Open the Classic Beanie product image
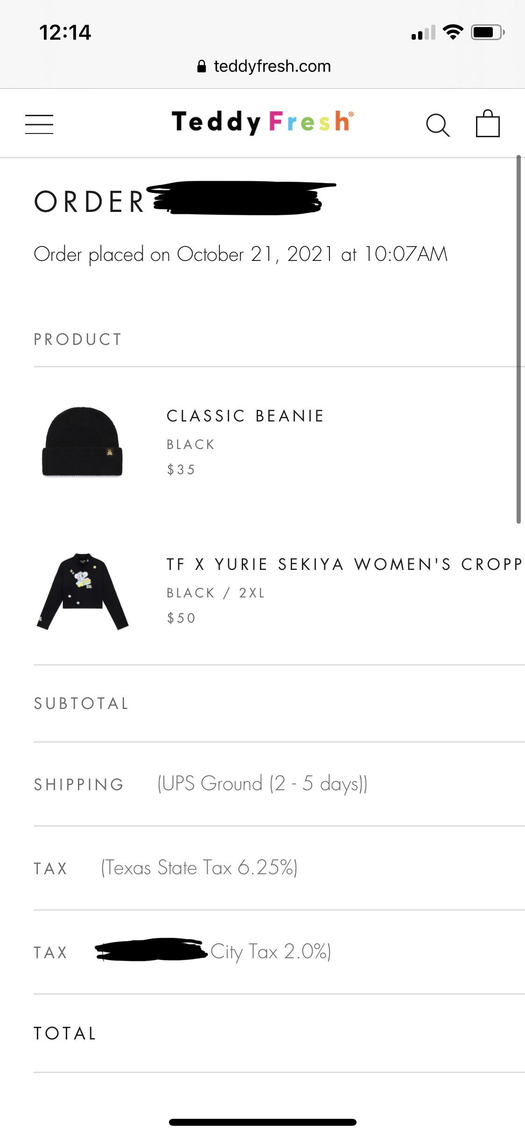Viewport: 525px width, 1137px height. (83, 442)
